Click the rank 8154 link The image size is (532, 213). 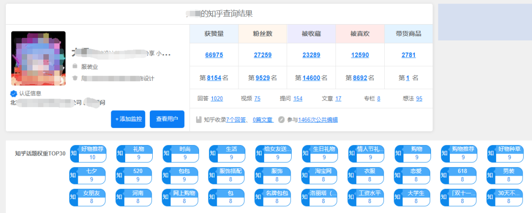[214, 78]
